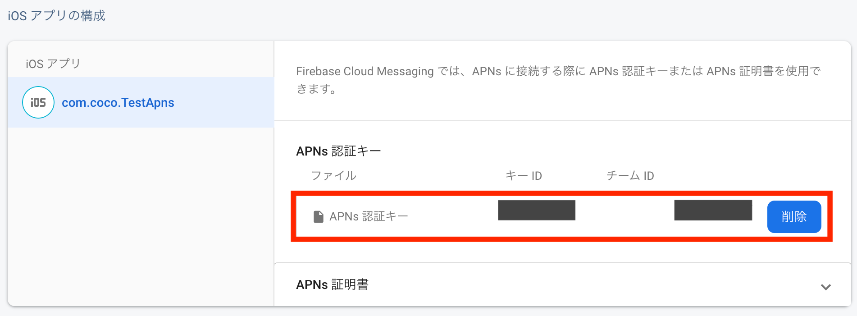Viewport: 857px width, 316px height.
Task: Click the ファイル column header
Action: [333, 175]
